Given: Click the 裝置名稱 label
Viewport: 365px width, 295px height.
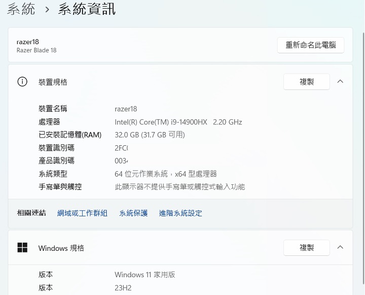Looking at the screenshot, I should point(53,109).
